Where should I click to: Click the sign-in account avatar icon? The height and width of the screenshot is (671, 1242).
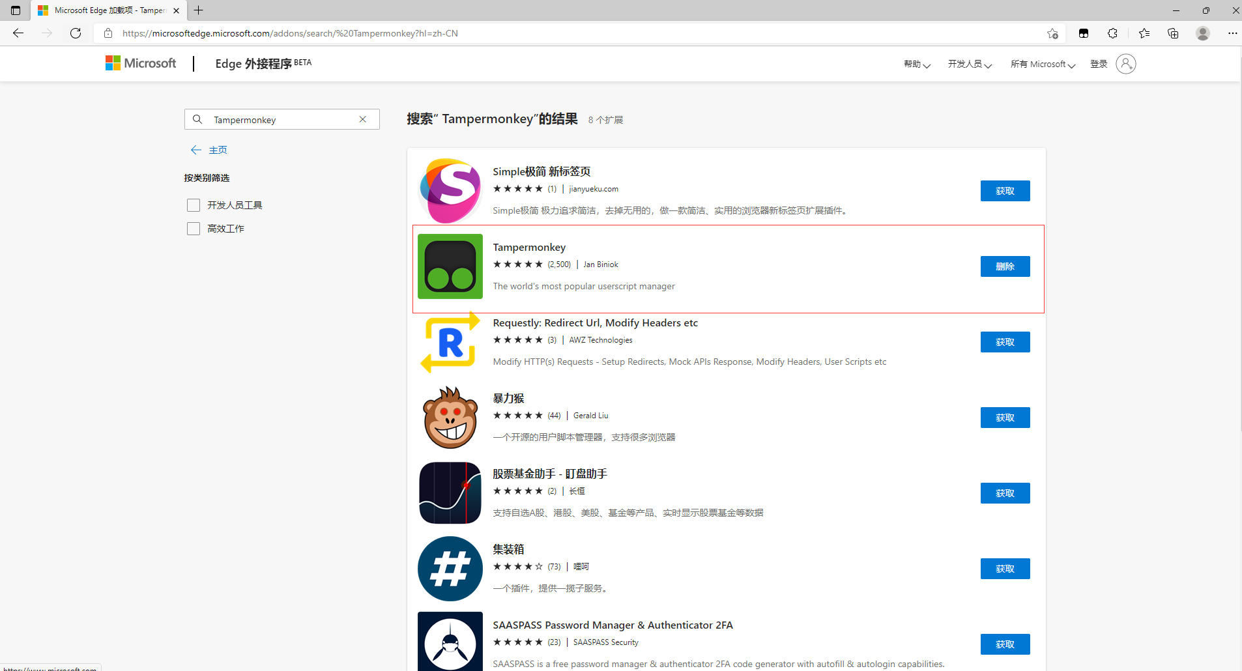[1126, 64]
